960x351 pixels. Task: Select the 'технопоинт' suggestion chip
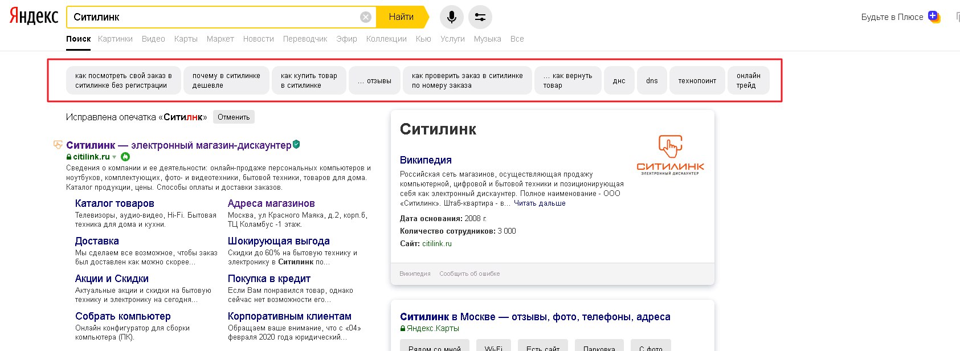point(697,80)
